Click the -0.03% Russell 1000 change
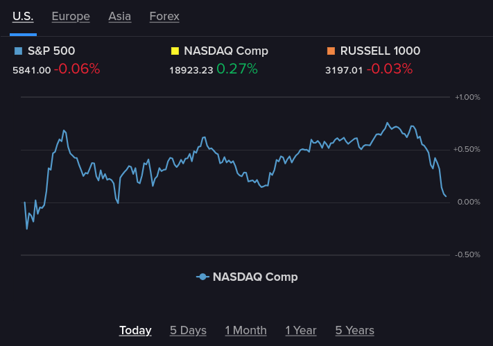Viewport: 493px width, 346px height. (x=390, y=69)
